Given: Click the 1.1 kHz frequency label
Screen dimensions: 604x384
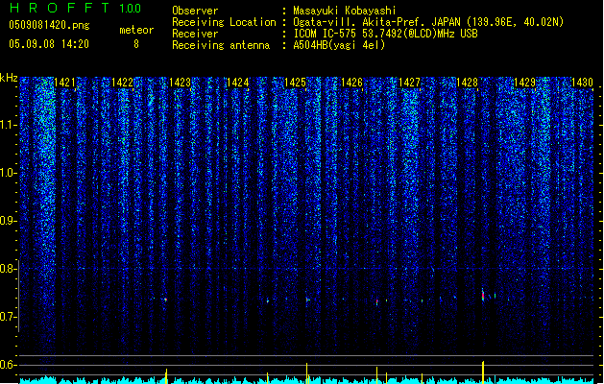Looking at the screenshot, I should pyautogui.click(x=8, y=125).
